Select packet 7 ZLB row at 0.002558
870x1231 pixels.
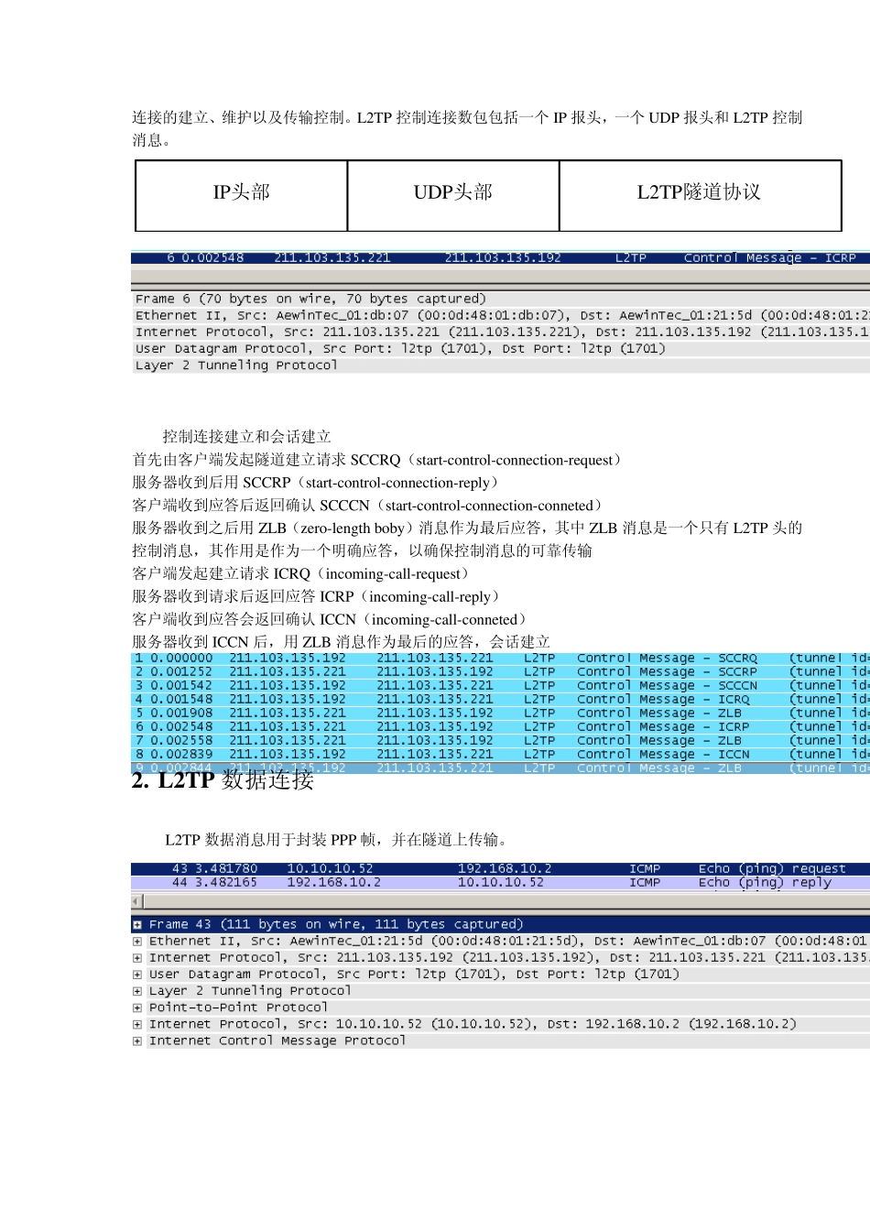tap(501, 741)
